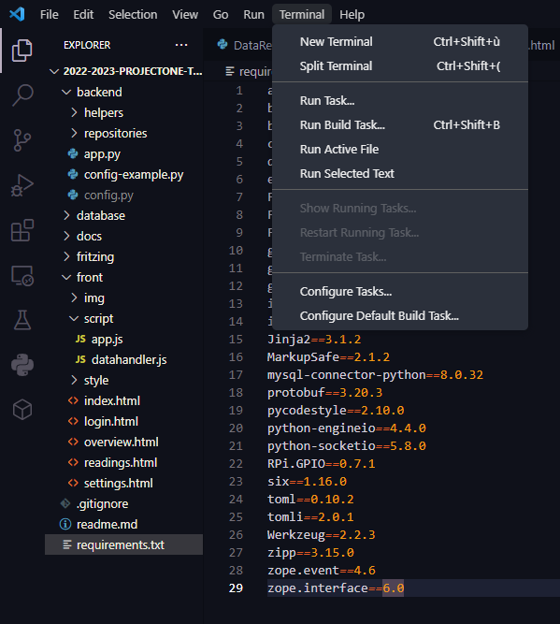This screenshot has width=560, height=624.
Task: Open the Search view in activity bar
Action: 22,95
